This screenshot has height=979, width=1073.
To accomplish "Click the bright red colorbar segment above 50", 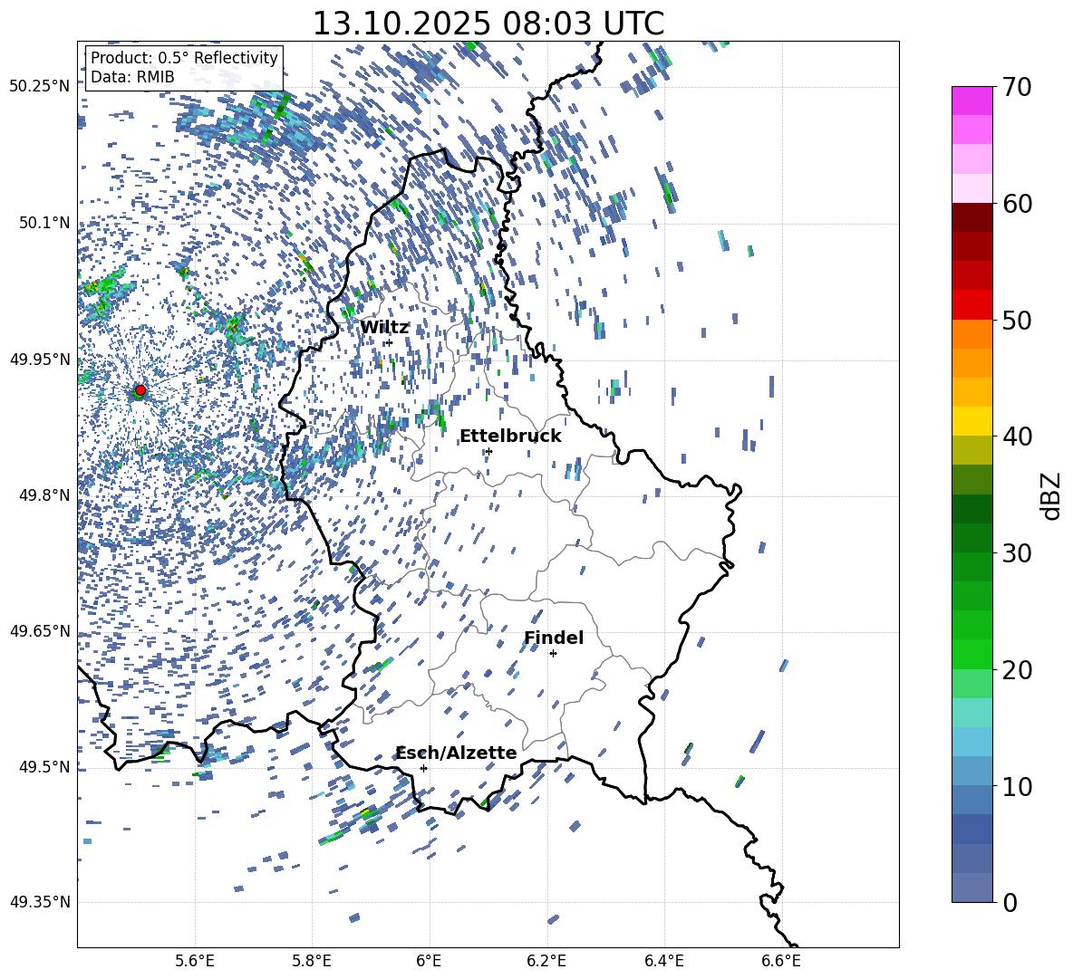I will pos(971,305).
